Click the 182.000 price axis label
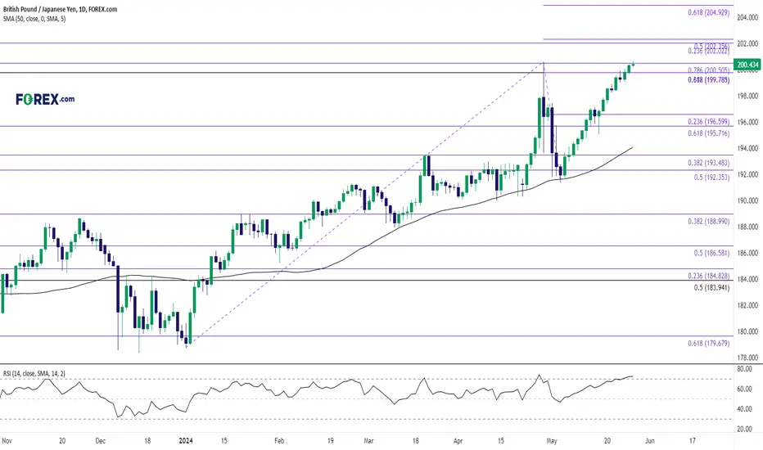763x450 pixels. [x=747, y=305]
